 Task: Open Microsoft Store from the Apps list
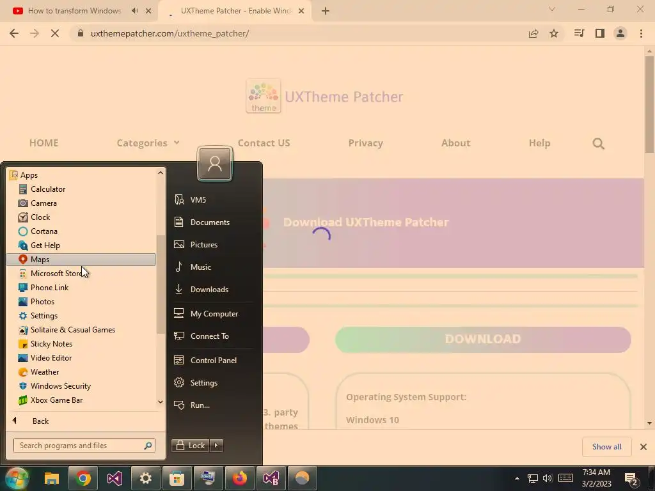click(x=81, y=274)
